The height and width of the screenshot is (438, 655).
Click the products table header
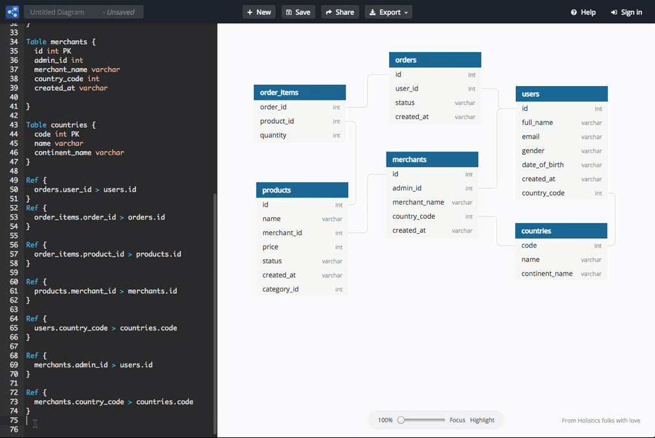click(x=301, y=190)
